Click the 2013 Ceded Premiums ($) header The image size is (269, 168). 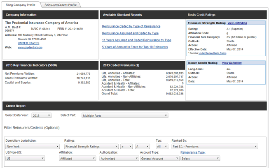pos(121,65)
